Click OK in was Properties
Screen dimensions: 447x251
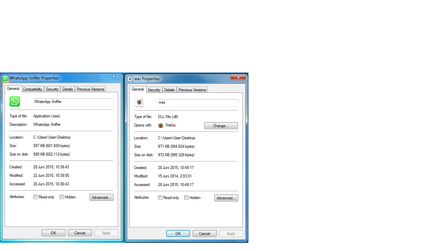[x=178, y=234]
